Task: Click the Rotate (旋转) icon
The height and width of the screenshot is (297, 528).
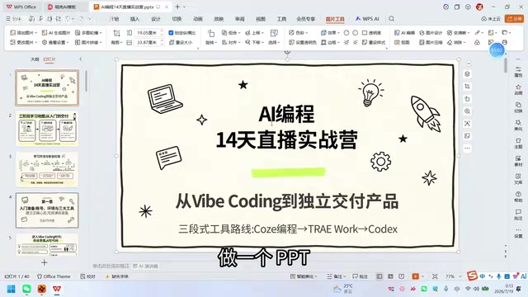Action: pos(211,33)
